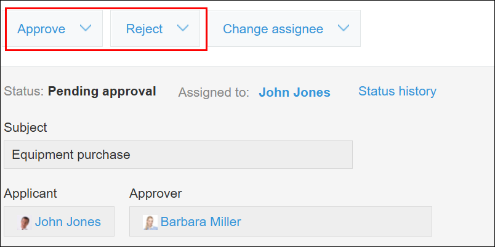This screenshot has width=495, height=247.
Task: Click empty area of Approver field
Action: tap(339, 222)
